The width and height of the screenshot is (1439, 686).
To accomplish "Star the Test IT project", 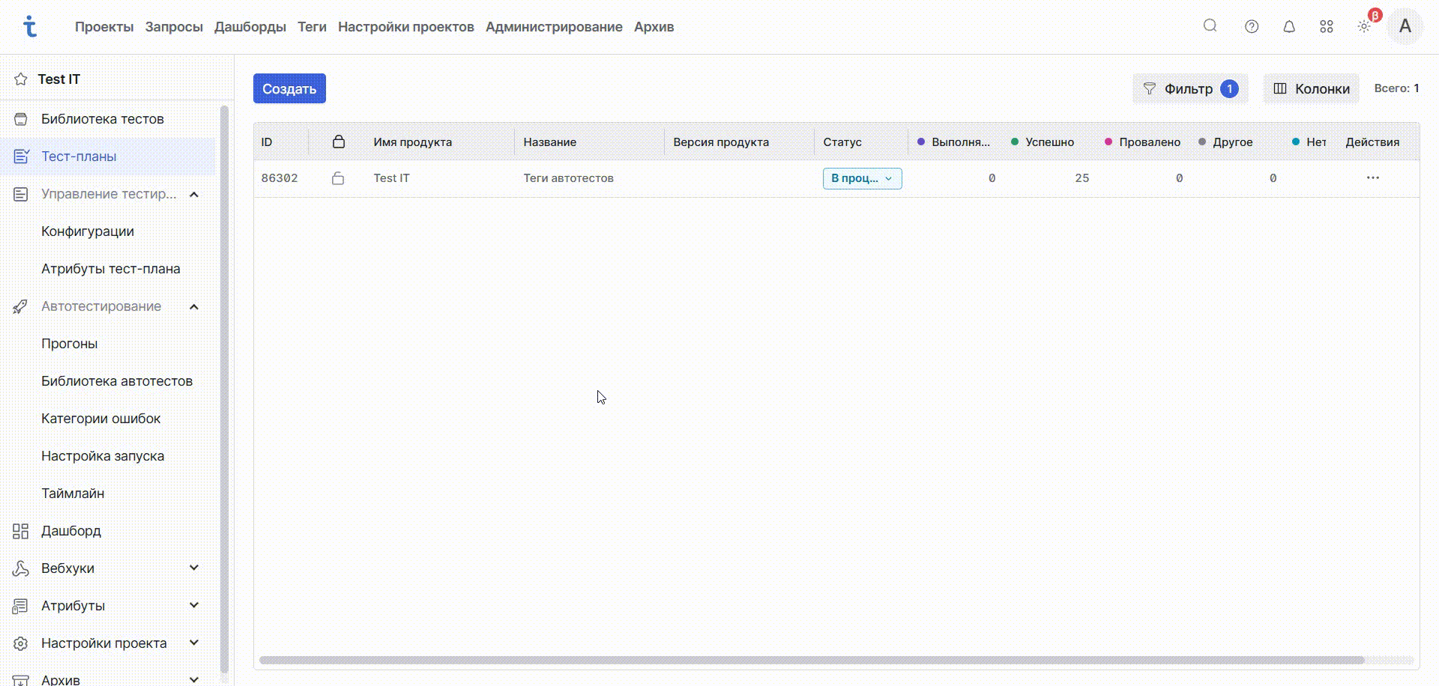I will pyautogui.click(x=21, y=79).
